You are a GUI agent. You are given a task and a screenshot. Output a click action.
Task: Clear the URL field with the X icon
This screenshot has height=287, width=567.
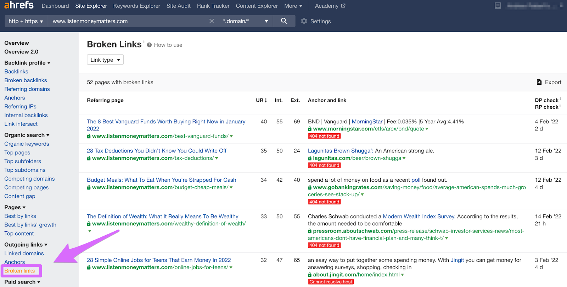coord(212,21)
